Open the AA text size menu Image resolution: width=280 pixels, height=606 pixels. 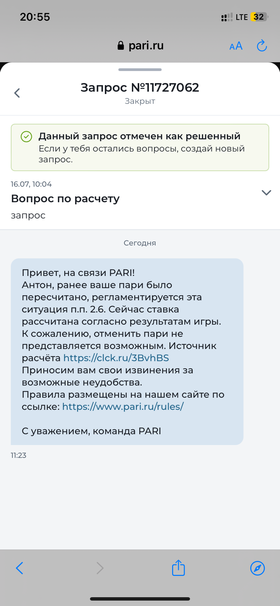[236, 46]
